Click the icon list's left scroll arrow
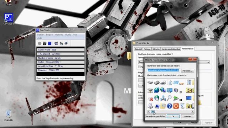The height and width of the screenshot is (128, 228). [149, 112]
